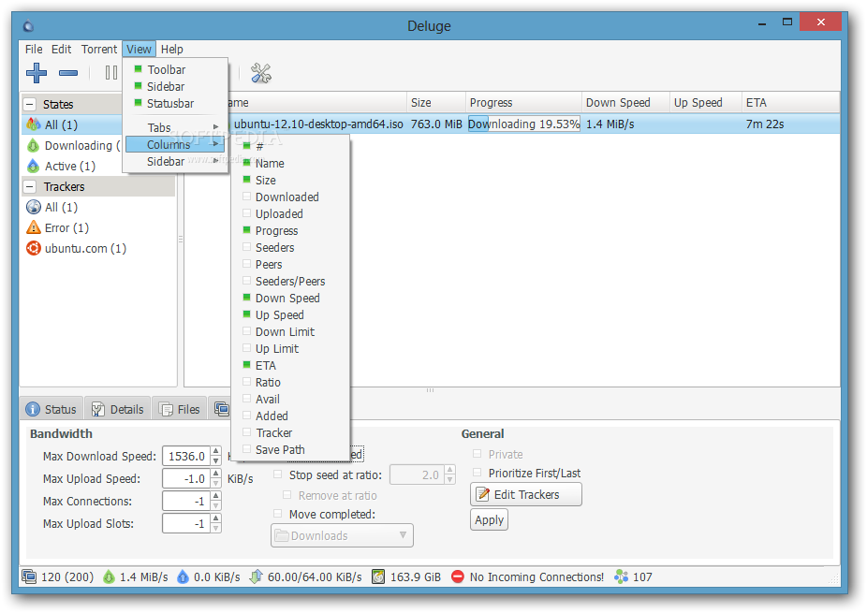Enable the Downloaded column
Viewport: 867px width, 613px height.
coord(291,197)
